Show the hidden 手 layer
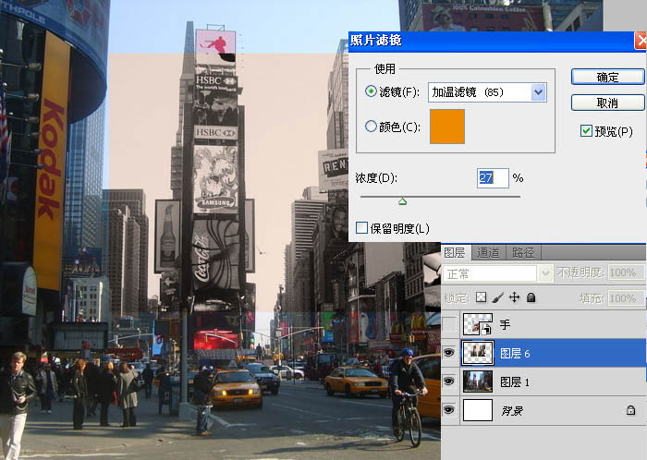Viewport: 647px width, 460px height. click(450, 324)
